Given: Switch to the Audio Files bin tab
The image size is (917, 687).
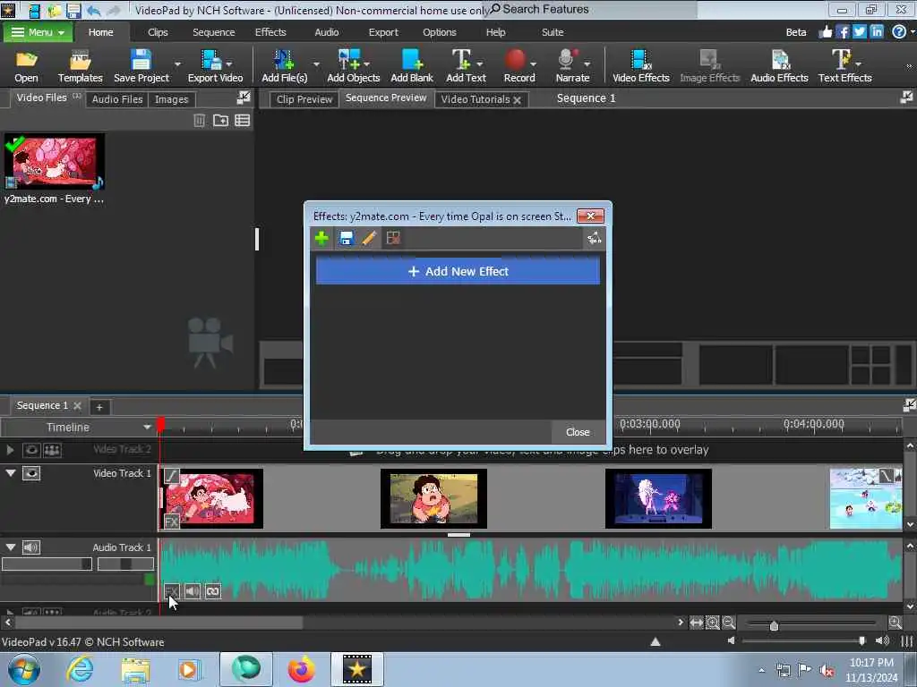Looking at the screenshot, I should 117,99.
